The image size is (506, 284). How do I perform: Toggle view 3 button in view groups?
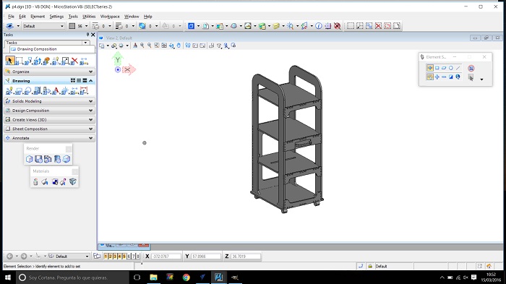[115, 257]
